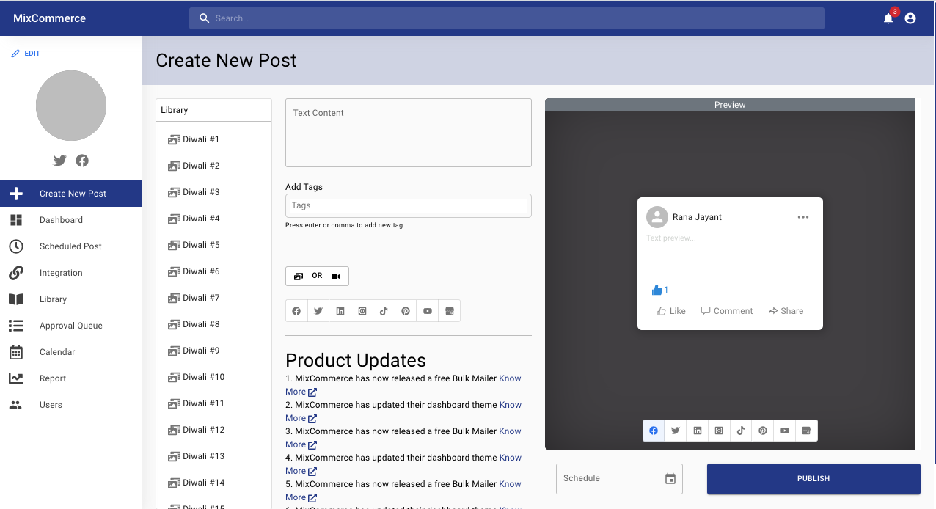Toggle Instagram in the post channel selector
936x509 pixels.
click(362, 311)
